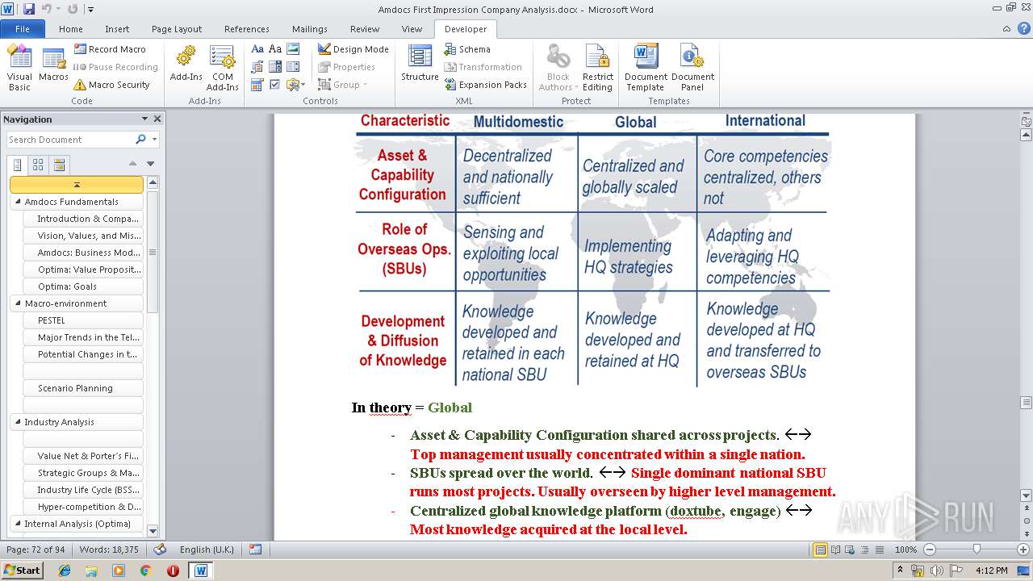Go to Optima: Goals heading

[x=83, y=286]
